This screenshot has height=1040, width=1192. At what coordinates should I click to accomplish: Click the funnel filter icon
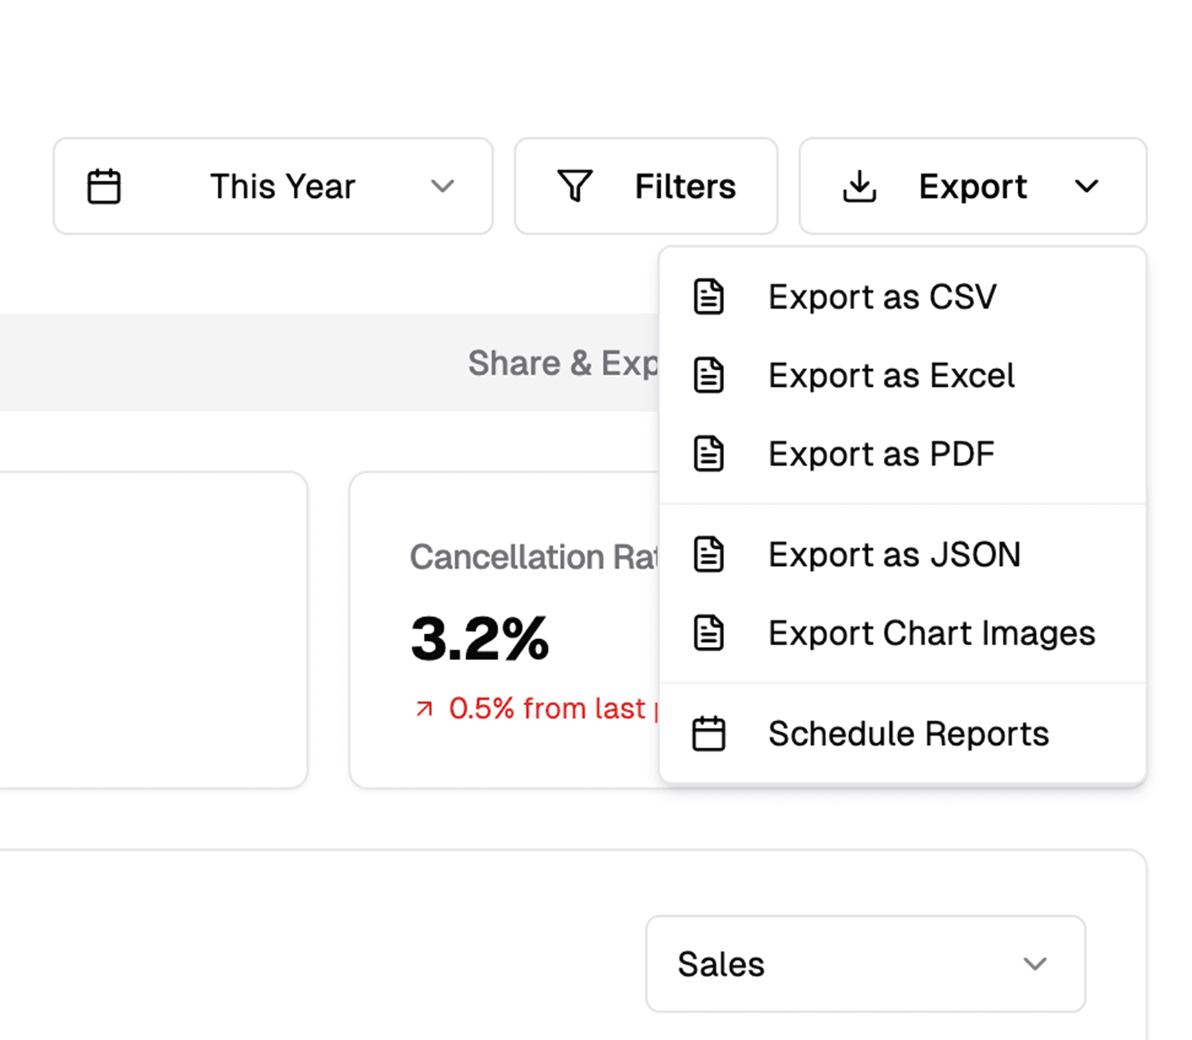[574, 187]
